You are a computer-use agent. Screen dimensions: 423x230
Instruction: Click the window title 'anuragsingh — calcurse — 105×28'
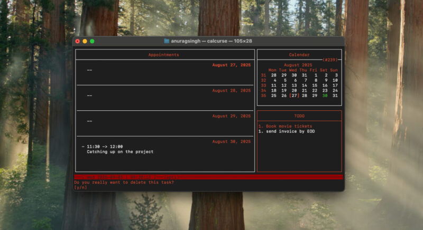point(212,41)
